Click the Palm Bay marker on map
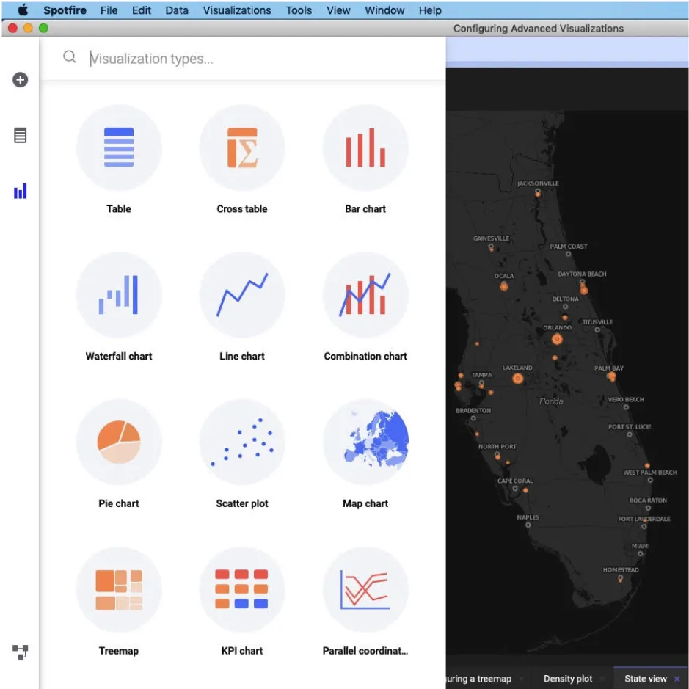 (612, 376)
